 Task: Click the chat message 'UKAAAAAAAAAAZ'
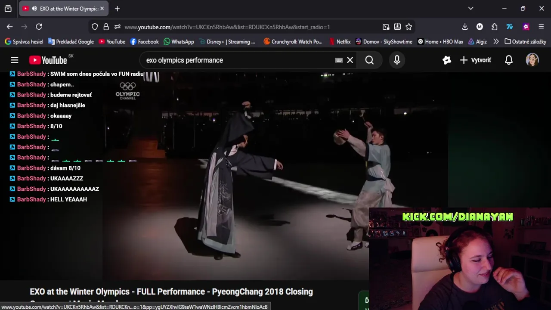[74, 189]
